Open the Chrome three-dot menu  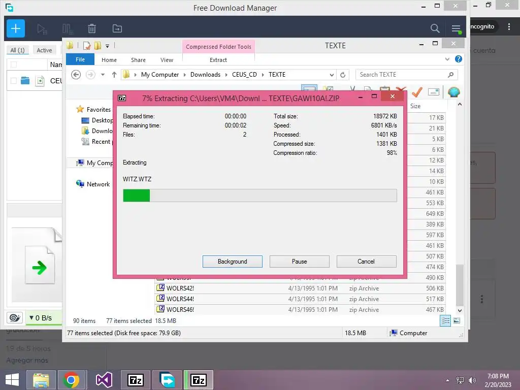509,26
